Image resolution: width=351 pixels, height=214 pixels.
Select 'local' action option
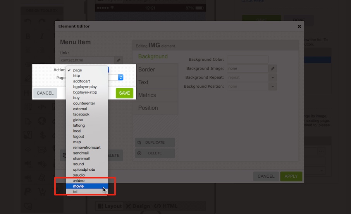click(87, 131)
